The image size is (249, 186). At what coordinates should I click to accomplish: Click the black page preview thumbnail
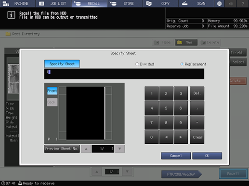coord(85,113)
